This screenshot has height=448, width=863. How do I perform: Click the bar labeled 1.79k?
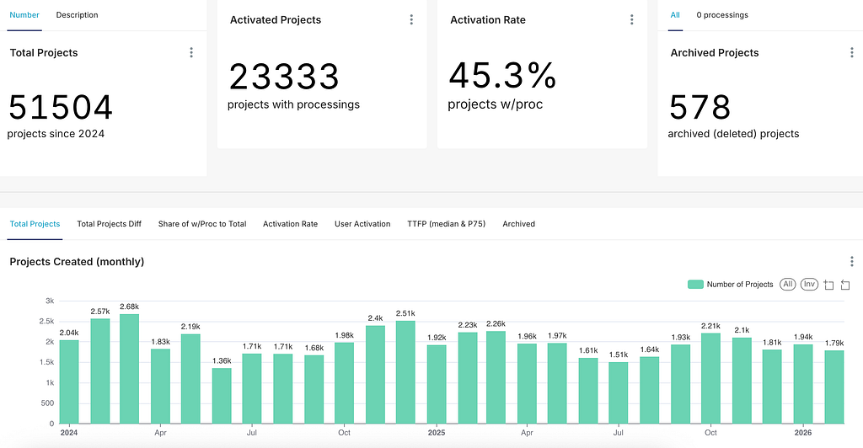(x=834, y=387)
